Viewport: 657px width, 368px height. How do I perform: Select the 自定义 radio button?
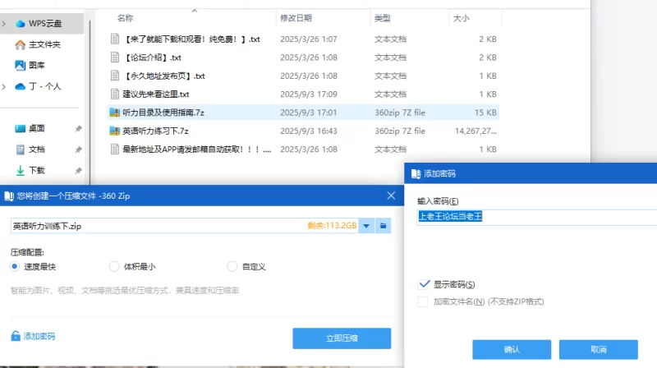pyautogui.click(x=232, y=266)
